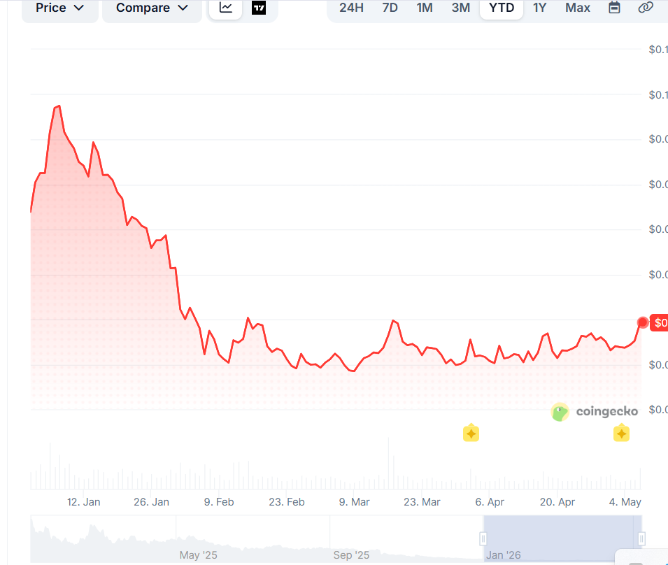Click the yellow star event marker near 6. Apr
Viewport: 668px width, 565px height.
(x=471, y=433)
